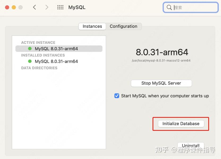Click the Initialize Database button
Image resolution: width=221 pixels, height=159 pixels.
tap(181, 123)
